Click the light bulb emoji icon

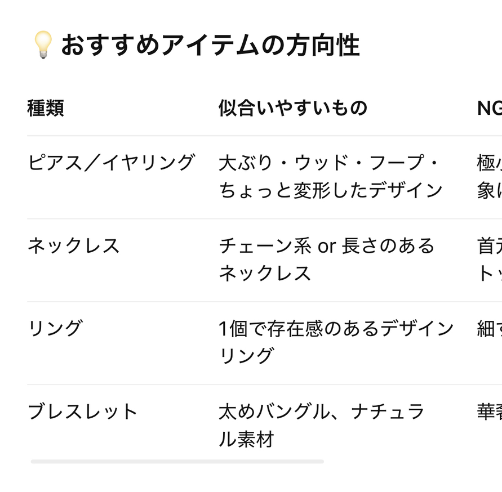pyautogui.click(x=43, y=45)
